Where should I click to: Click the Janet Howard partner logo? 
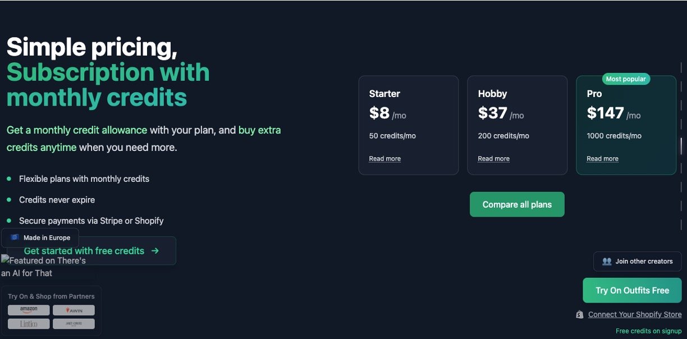(74, 324)
